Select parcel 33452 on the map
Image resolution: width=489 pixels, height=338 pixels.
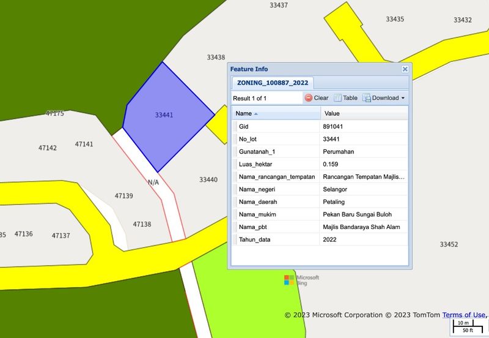tap(449, 244)
